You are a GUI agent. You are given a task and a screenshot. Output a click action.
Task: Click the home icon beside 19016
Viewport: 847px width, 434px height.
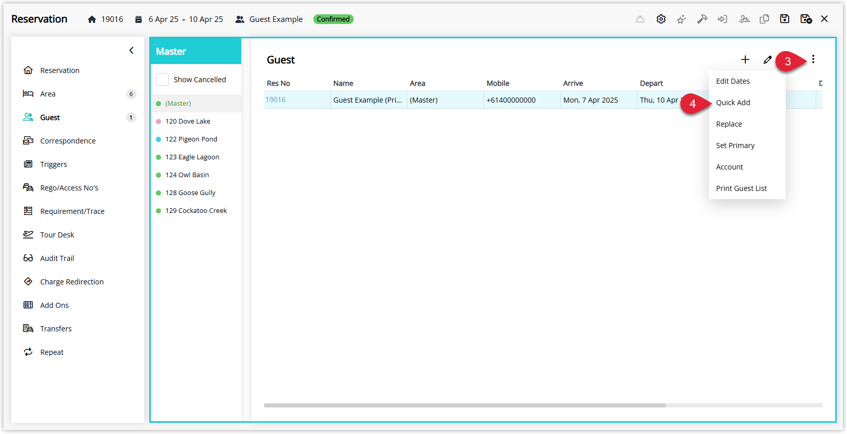pos(92,19)
